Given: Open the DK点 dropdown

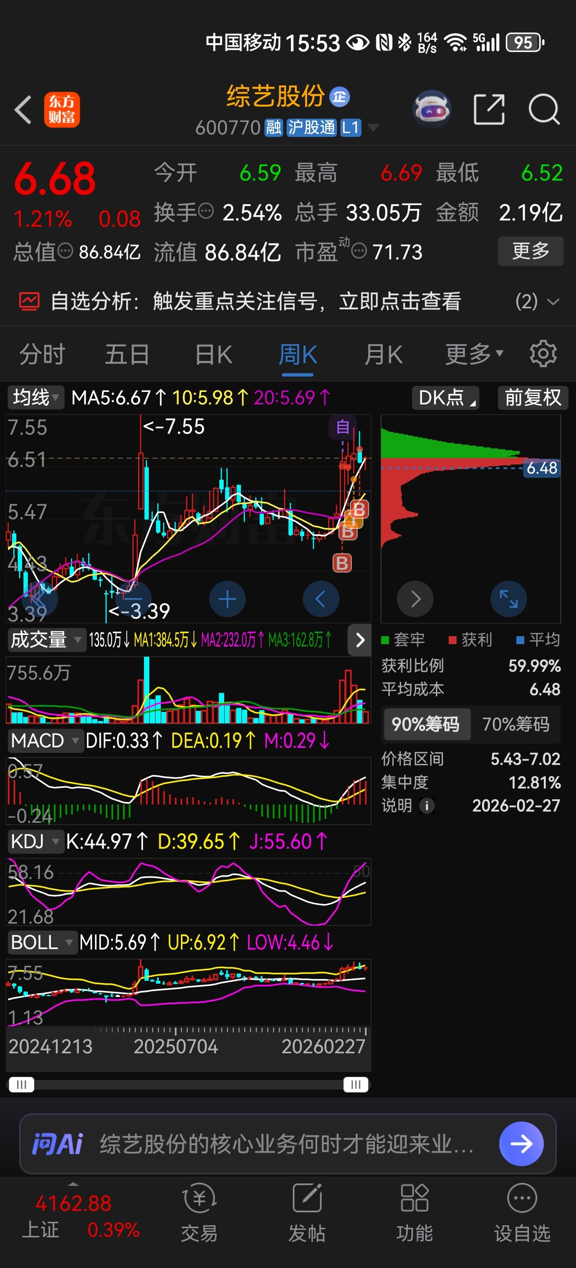Looking at the screenshot, I should 445,398.
